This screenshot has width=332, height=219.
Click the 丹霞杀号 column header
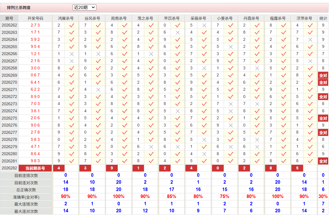coord(251,18)
